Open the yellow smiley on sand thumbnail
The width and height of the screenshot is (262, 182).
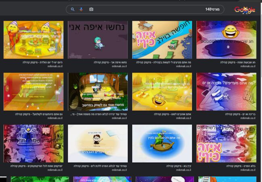pyautogui.click(x=162, y=91)
